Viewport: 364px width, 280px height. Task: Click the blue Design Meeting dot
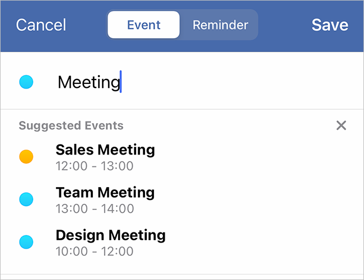click(x=26, y=242)
